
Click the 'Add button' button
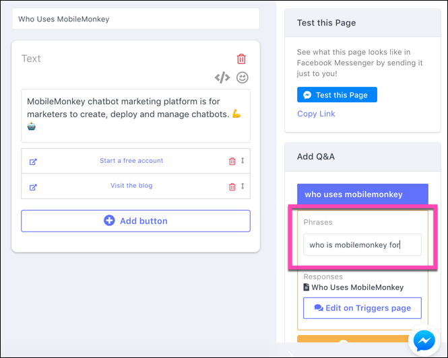click(x=135, y=221)
